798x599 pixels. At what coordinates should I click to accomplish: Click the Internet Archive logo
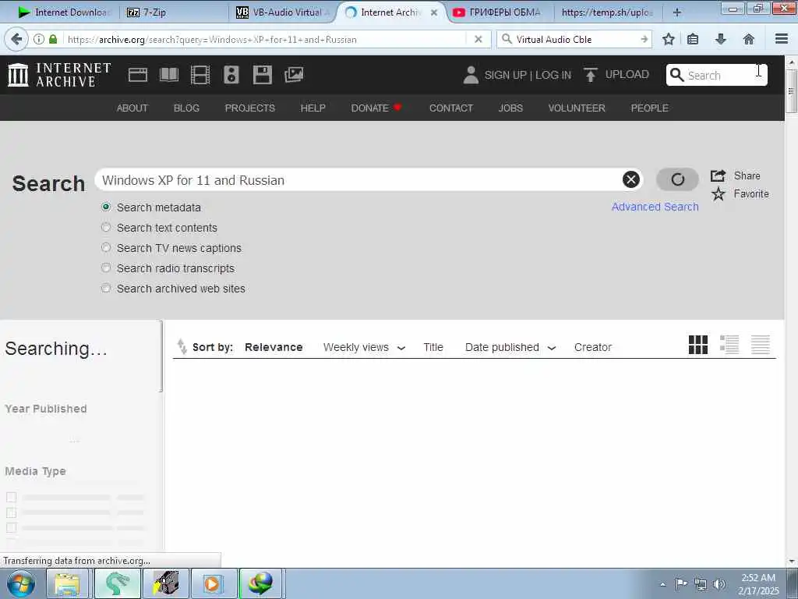[59, 75]
